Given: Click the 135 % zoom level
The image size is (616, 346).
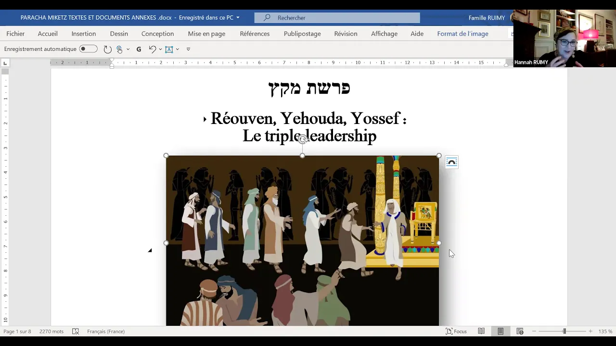Looking at the screenshot, I should tap(605, 332).
